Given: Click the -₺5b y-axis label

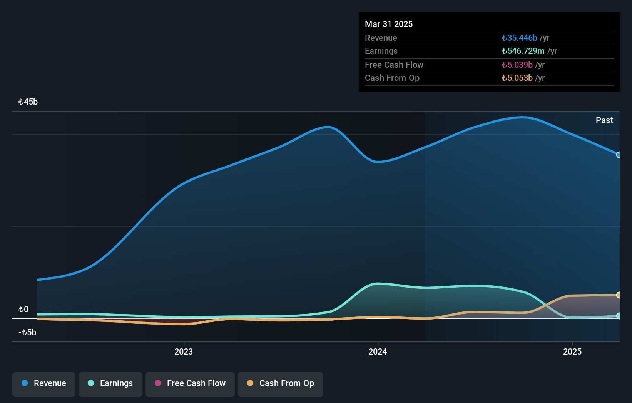Looking at the screenshot, I should (x=27, y=333).
